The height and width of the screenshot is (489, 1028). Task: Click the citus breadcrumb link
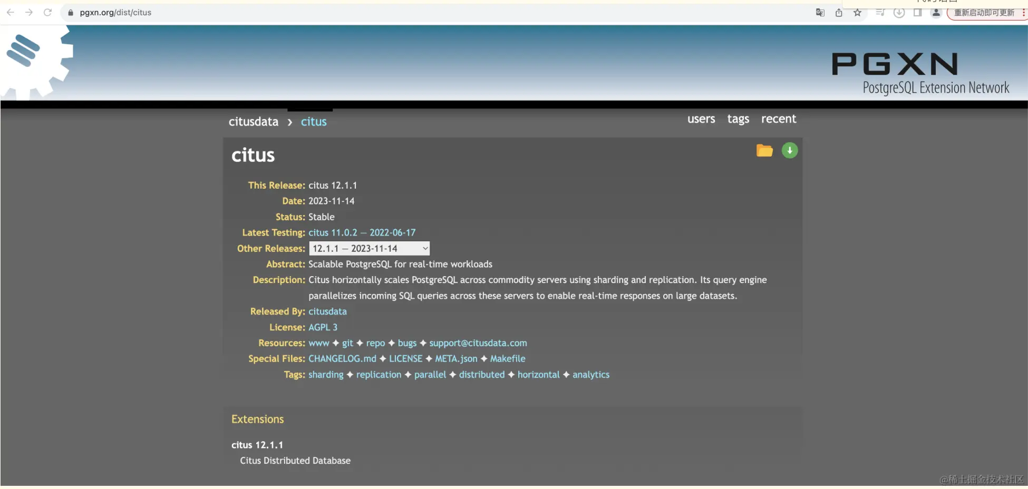pyautogui.click(x=314, y=122)
